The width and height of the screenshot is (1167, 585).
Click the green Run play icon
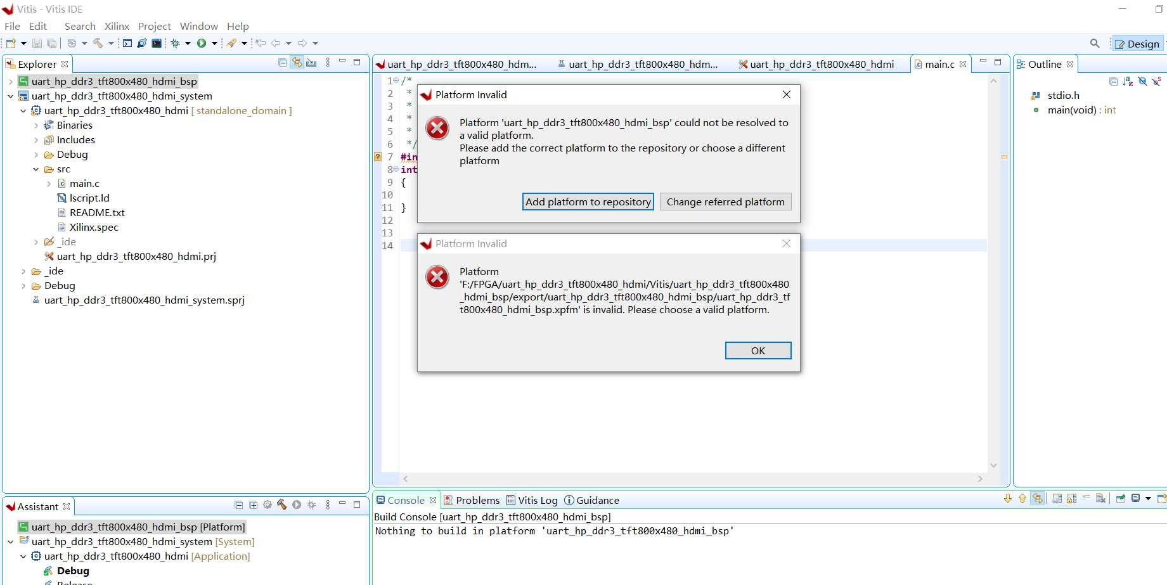[x=202, y=43]
